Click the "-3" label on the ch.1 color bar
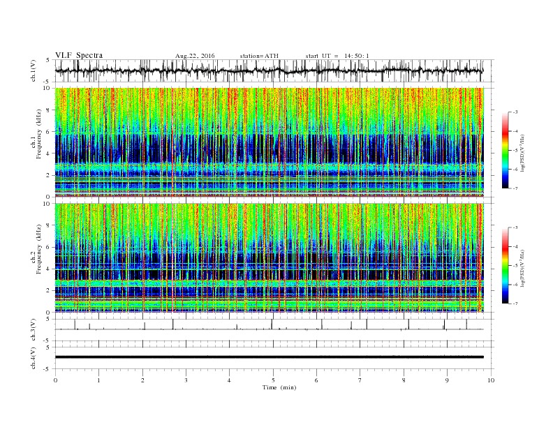The width and height of the screenshot is (553, 427). (x=515, y=112)
